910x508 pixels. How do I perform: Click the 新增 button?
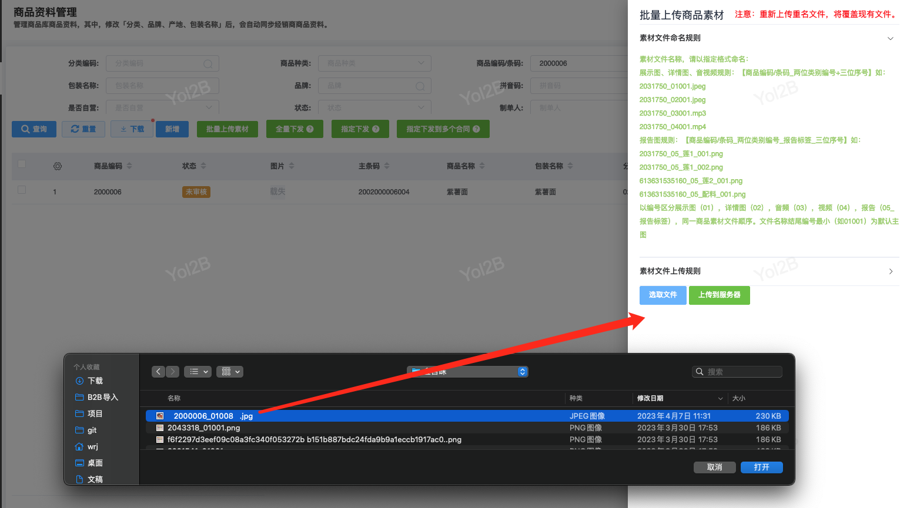click(x=172, y=129)
